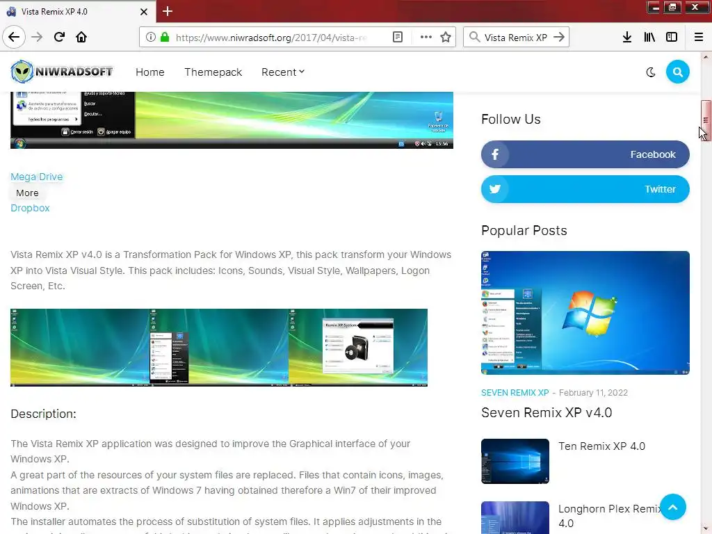Open the Longhorn Plex Remix 4.0 post link
The width and height of the screenshot is (712, 534).
click(x=609, y=516)
